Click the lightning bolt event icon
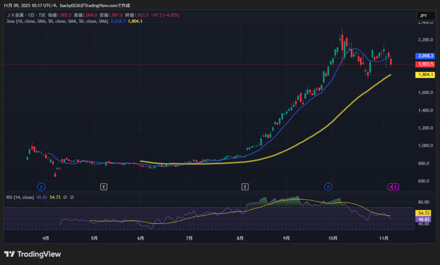This screenshot has height=265, width=440. (390, 187)
